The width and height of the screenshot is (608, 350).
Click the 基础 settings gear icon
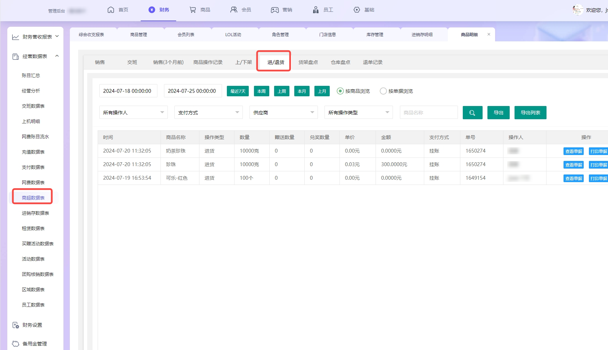357,10
